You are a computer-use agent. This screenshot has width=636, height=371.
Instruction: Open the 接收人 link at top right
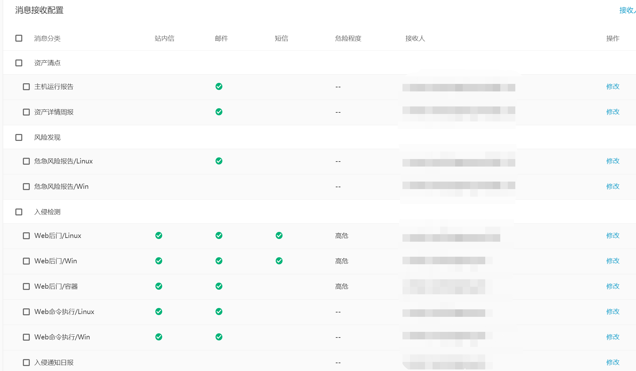(627, 10)
